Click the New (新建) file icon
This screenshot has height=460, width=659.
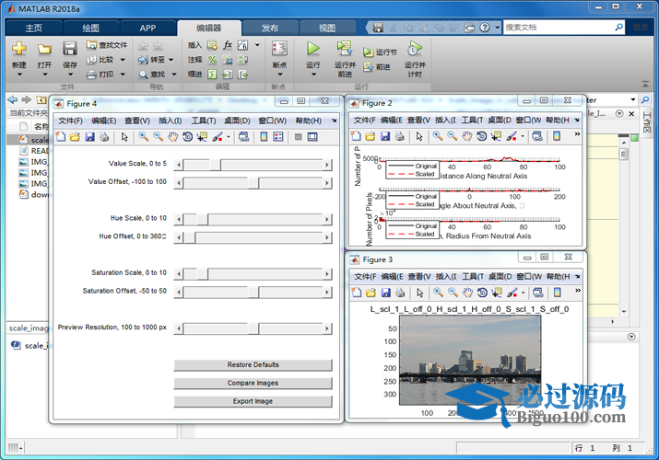point(19,49)
